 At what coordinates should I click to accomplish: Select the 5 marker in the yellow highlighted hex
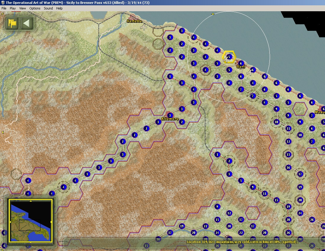tap(229, 57)
